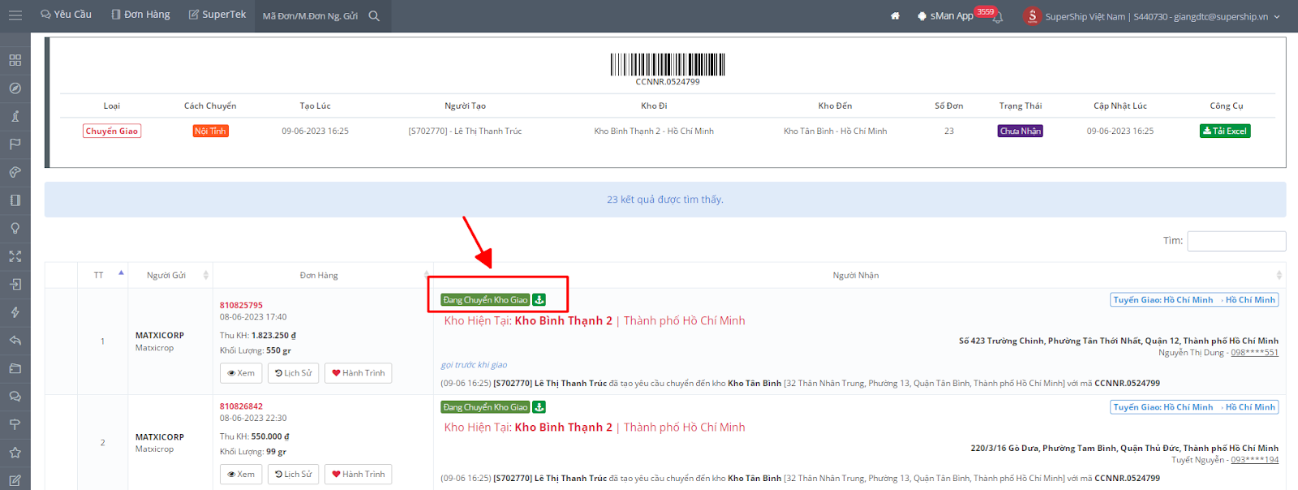Click the Tìm filter input box
The image size is (1298, 490).
click(1236, 241)
